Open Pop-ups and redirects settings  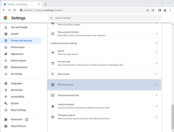[105, 34]
